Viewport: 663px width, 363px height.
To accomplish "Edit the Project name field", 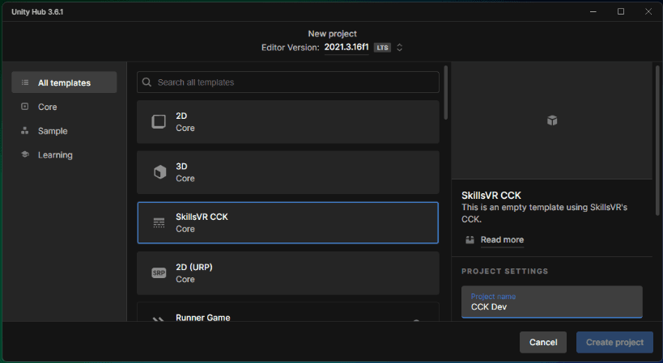I will click(x=552, y=302).
